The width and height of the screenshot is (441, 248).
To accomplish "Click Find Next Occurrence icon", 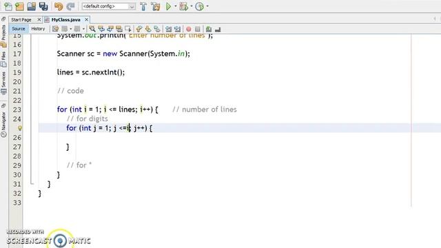I will (110, 29).
